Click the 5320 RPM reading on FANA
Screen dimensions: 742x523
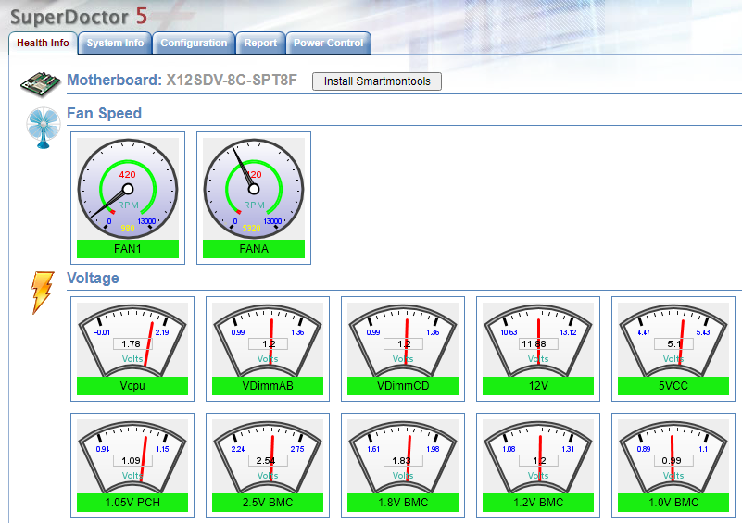pos(252,229)
